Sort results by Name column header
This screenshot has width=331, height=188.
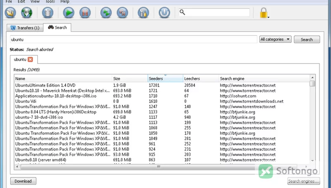click(63, 79)
